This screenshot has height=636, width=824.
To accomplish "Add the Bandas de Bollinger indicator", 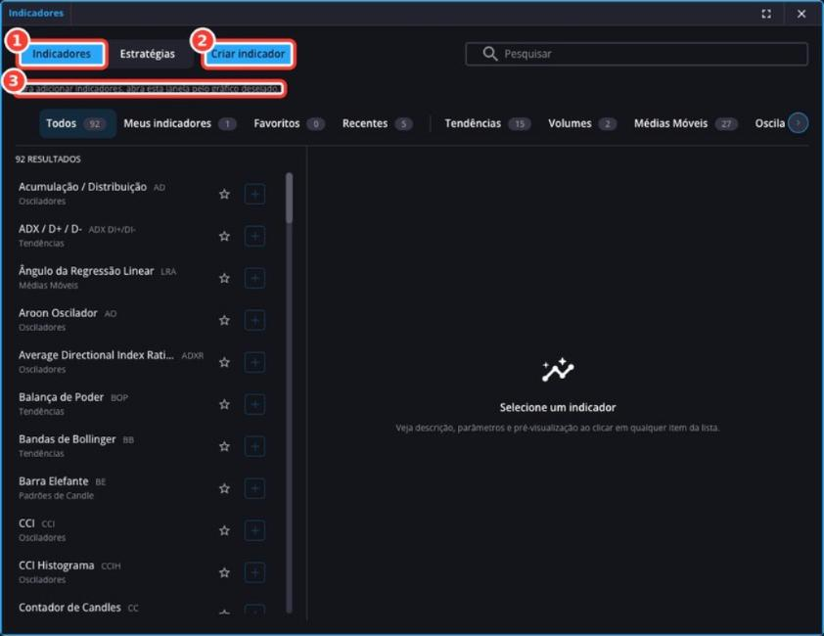I will 254,446.
